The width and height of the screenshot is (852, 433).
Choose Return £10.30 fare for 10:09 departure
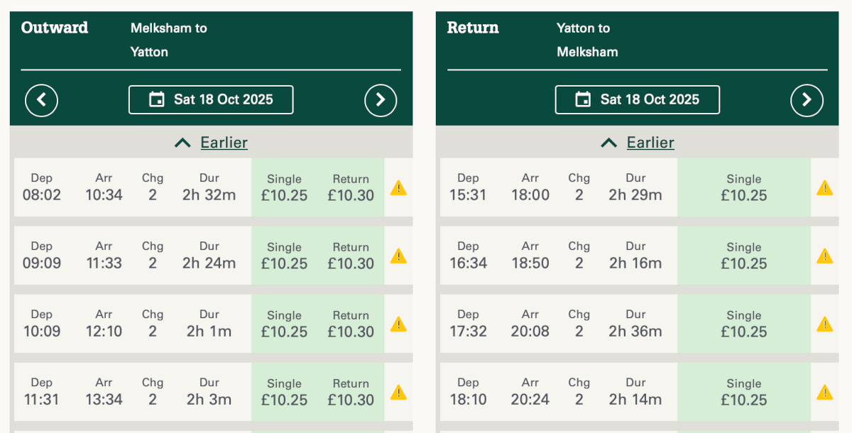pos(351,324)
